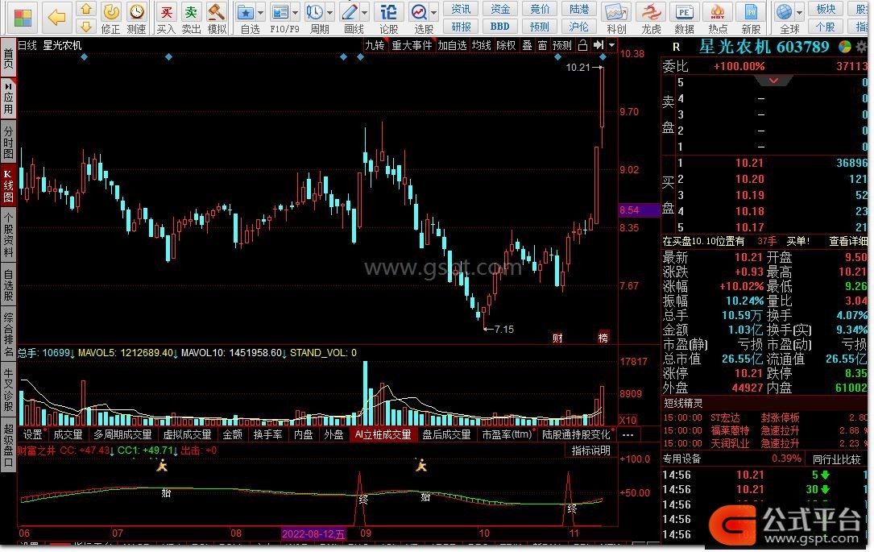Open the 论股 discussion icon
Screen dimensions: 874x552
coord(388,18)
